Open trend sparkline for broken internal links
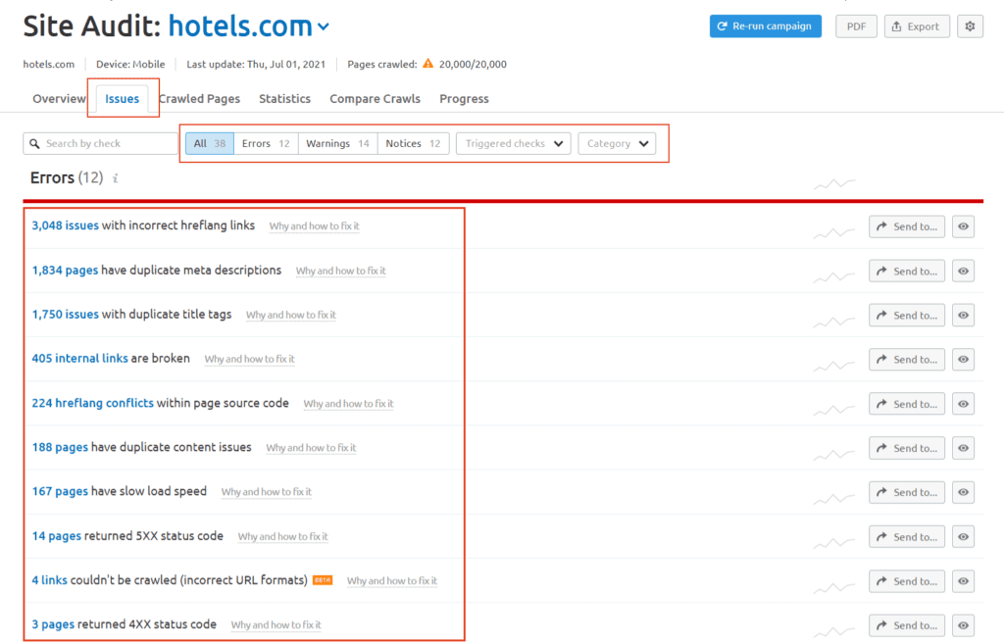Viewport: 1004px width, 644px height. point(833,366)
